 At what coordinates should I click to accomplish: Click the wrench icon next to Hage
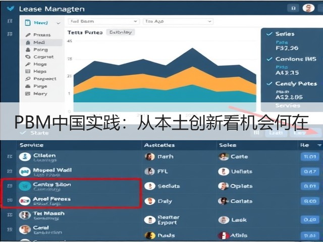pyautogui.click(x=28, y=64)
